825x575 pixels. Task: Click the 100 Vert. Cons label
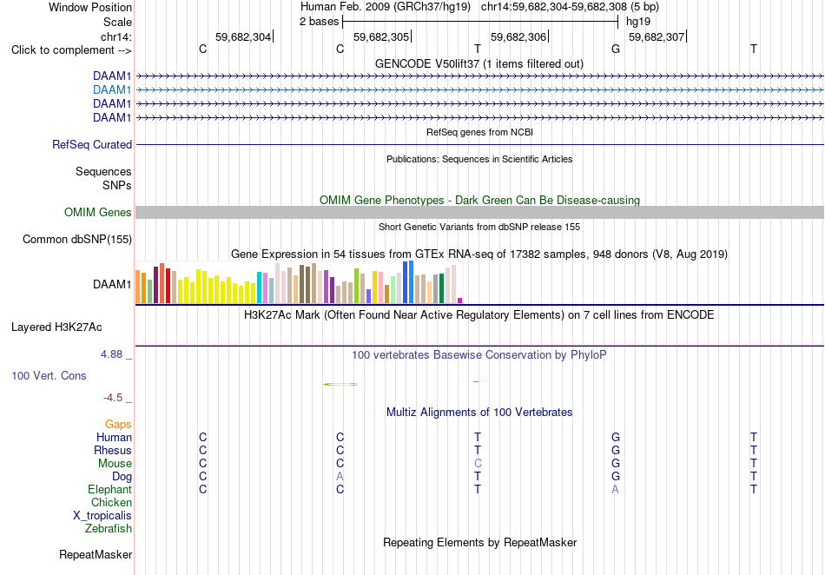tap(49, 375)
